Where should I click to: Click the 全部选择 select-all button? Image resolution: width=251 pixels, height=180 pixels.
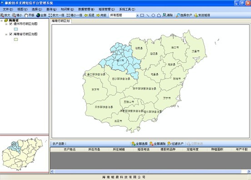coord(140,144)
